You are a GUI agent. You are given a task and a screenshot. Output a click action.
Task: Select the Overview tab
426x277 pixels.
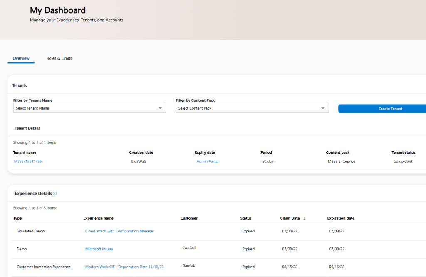(21, 58)
